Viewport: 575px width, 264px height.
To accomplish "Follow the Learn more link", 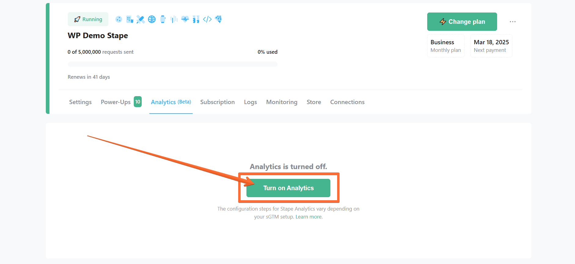I will (308, 217).
